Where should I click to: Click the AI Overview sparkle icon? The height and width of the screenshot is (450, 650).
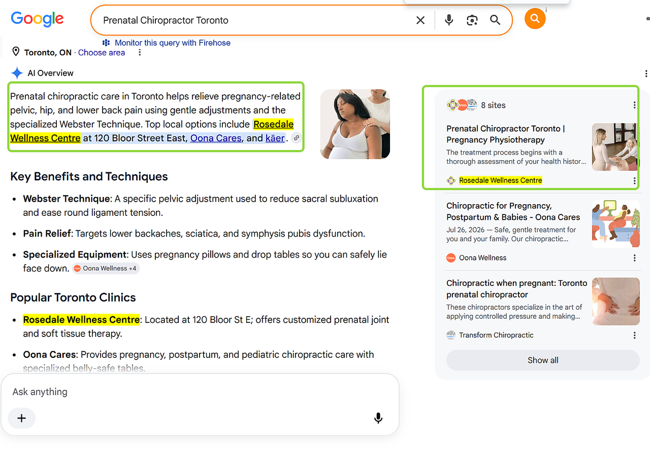[x=17, y=73]
